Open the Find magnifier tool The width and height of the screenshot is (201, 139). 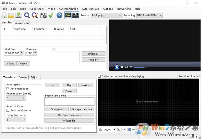27,15
